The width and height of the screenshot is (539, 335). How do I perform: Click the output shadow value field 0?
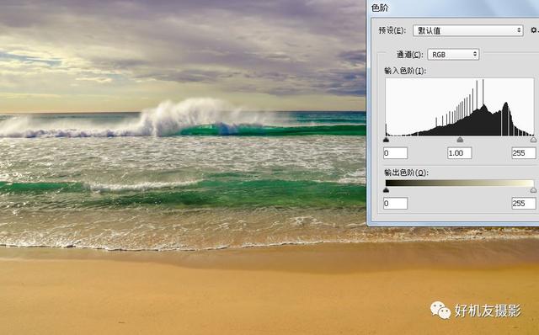(396, 204)
